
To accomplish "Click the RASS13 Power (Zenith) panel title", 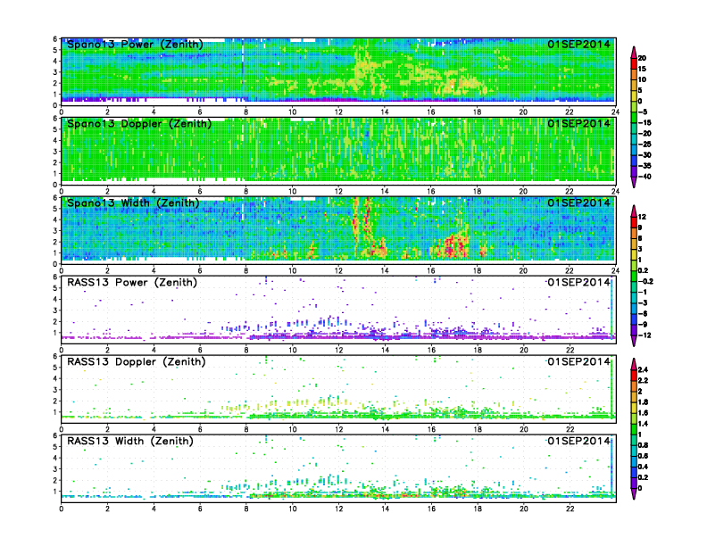I will click(132, 283).
